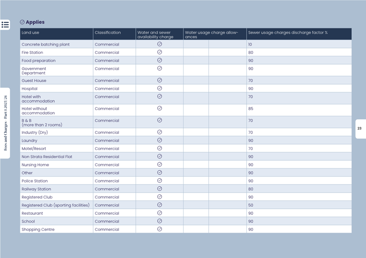Screen dimensions: 366x258
Task: Click the availability checkmark for Concrete batching plant
Action: [159, 44]
